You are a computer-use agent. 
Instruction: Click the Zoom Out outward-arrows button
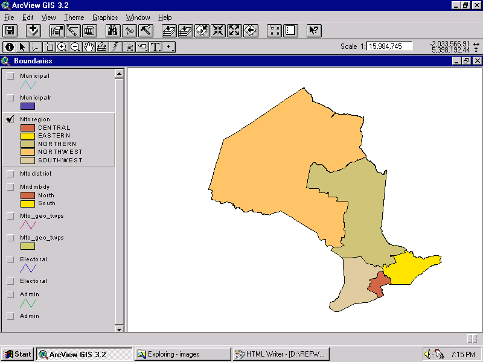234,31
